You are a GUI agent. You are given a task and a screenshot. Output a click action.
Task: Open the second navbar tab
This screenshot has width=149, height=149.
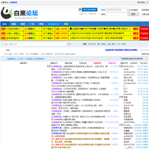[14, 24]
